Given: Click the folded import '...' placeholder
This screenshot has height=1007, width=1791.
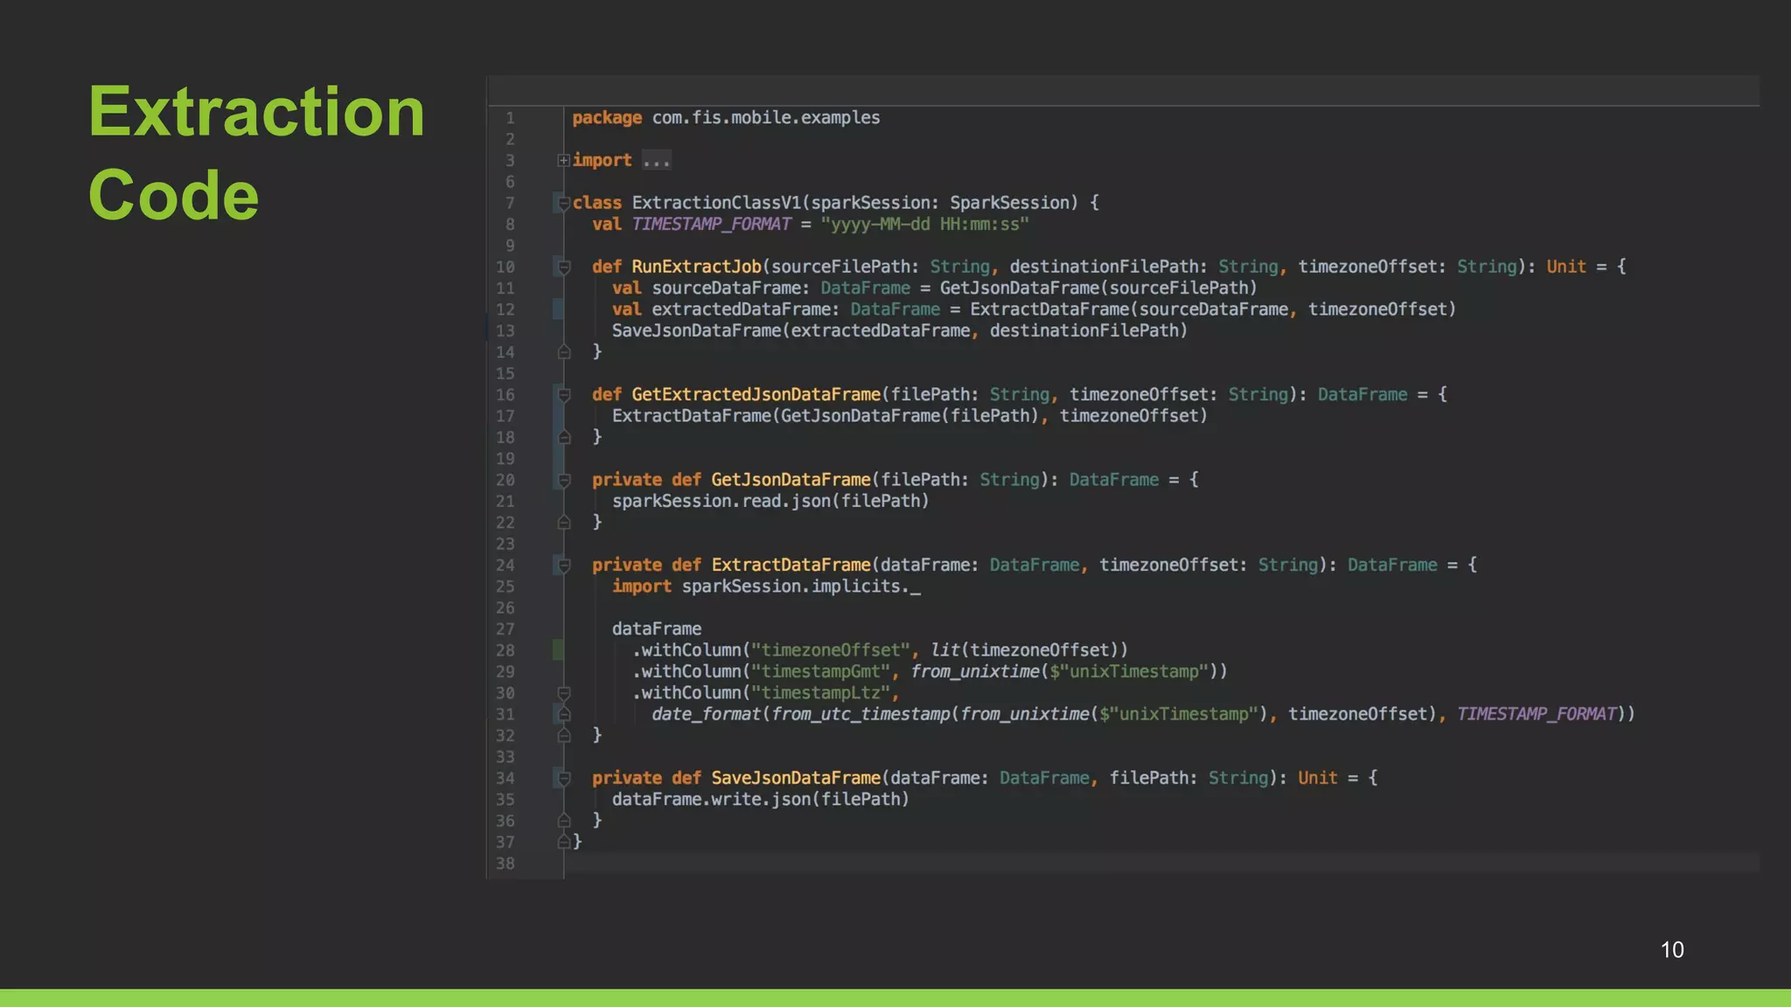Looking at the screenshot, I should (656, 161).
